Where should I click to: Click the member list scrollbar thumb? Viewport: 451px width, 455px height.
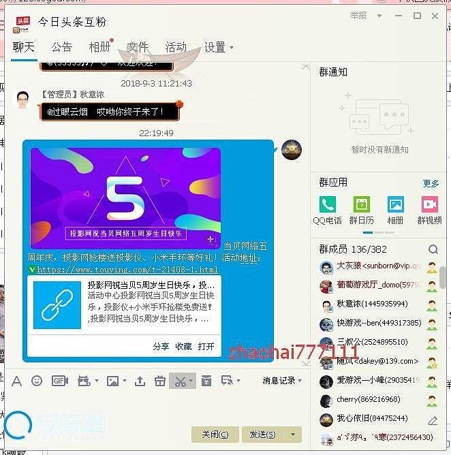click(x=443, y=278)
